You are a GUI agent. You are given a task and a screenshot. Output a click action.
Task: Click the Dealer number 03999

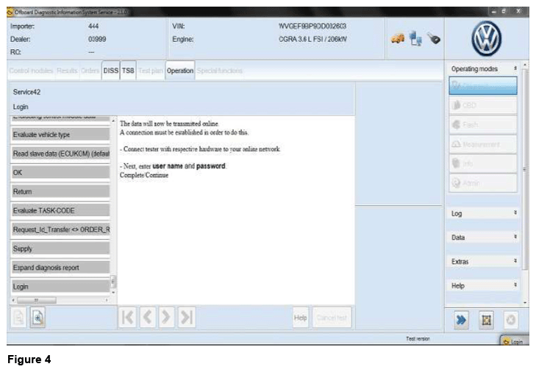point(97,39)
